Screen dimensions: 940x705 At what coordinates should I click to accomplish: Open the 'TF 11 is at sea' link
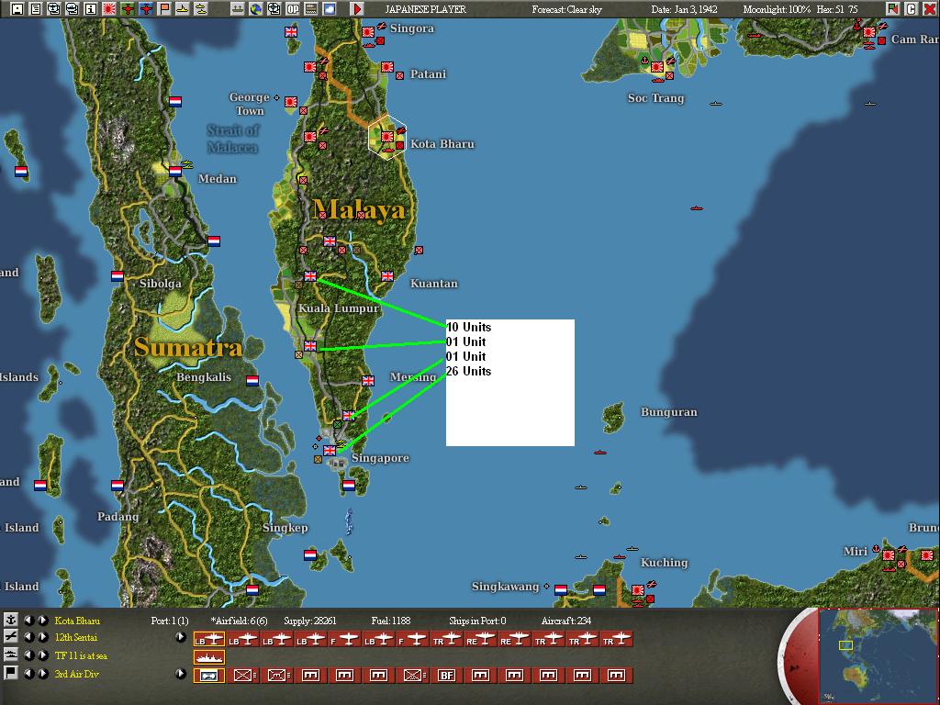[81, 655]
